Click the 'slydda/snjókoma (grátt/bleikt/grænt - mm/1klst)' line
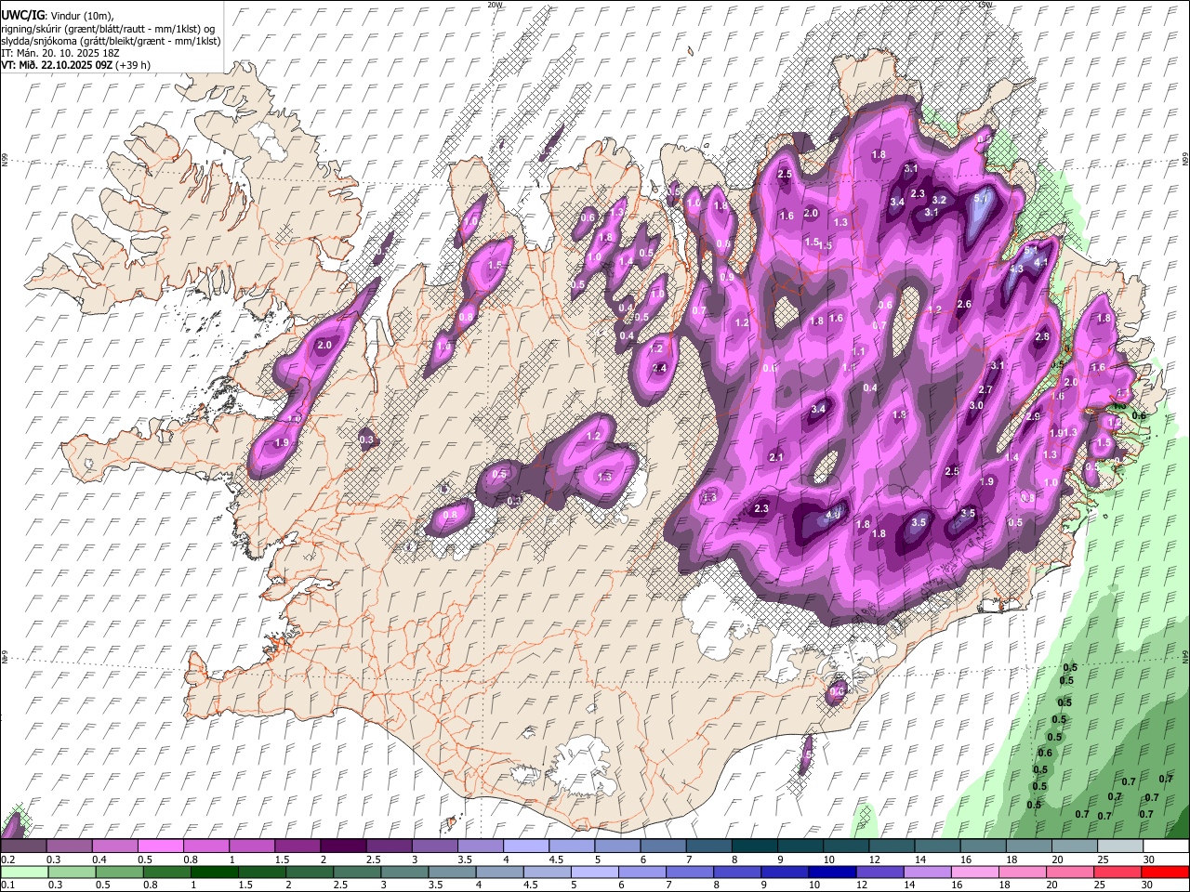The image size is (1190, 892). coord(111,41)
